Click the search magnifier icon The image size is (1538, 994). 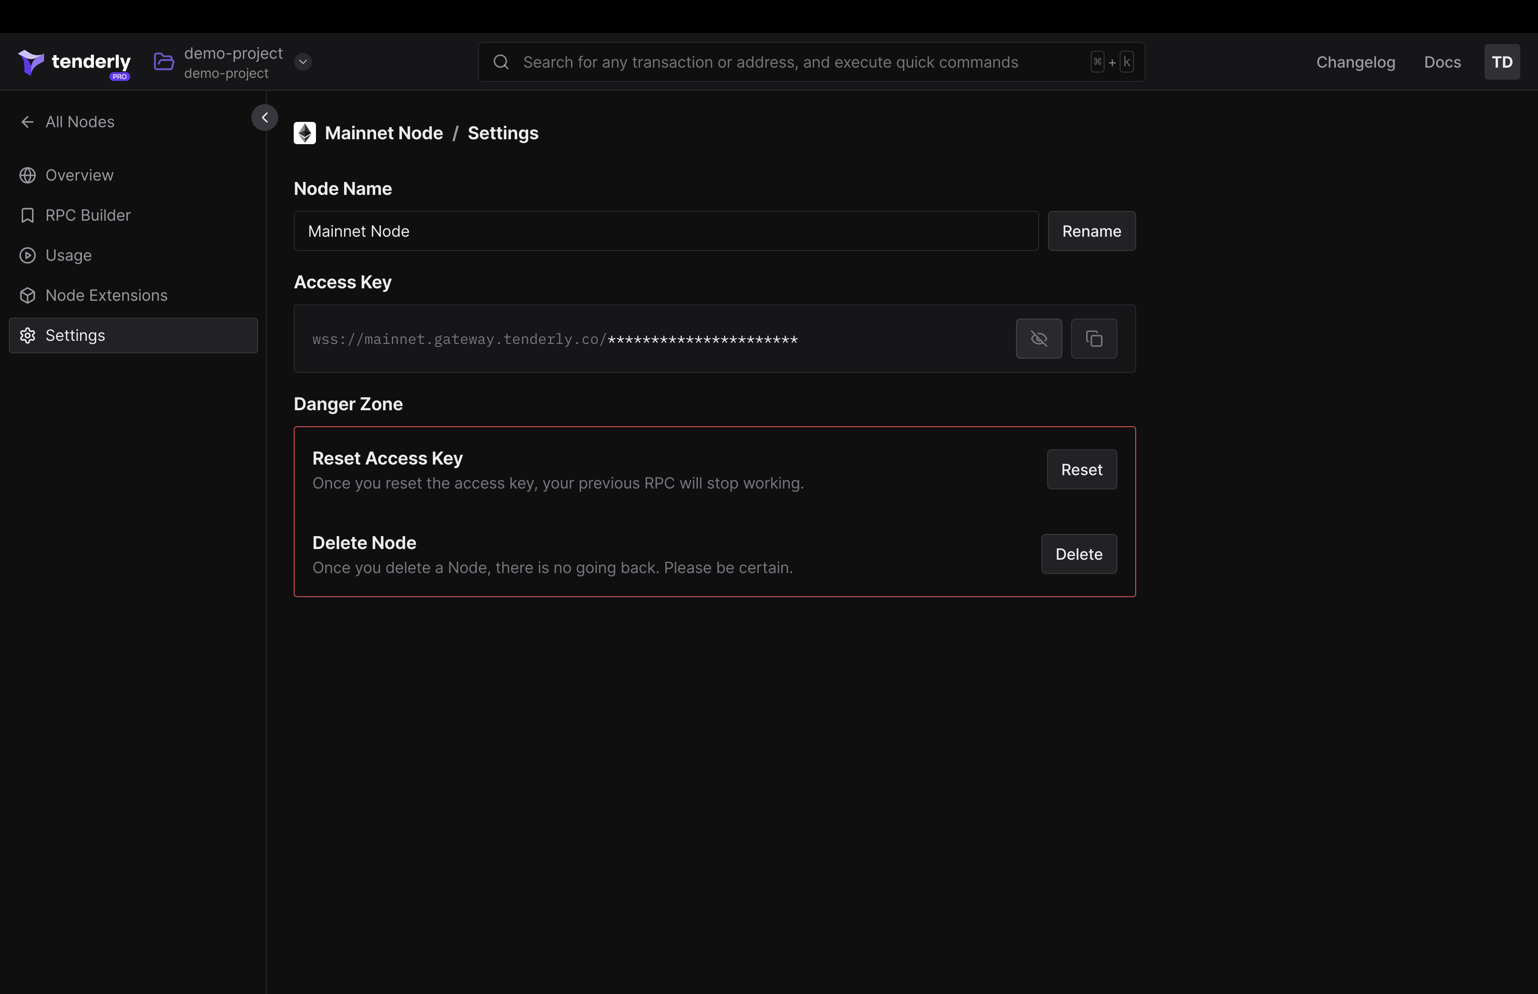501,62
